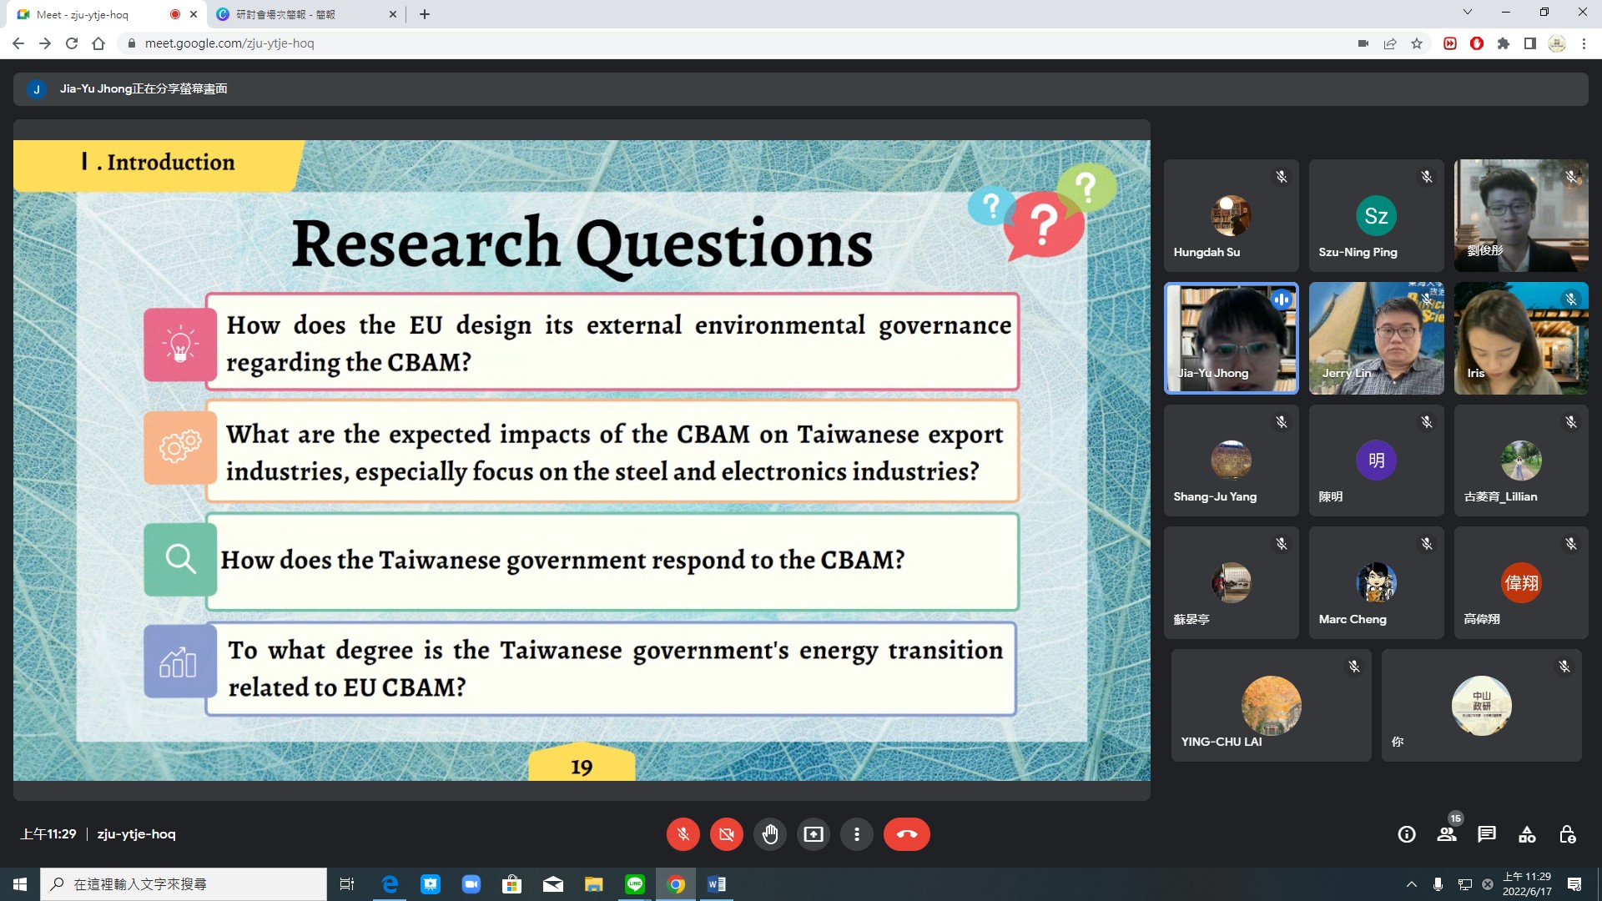Open Word from the Windows taskbar
1602x901 pixels.
(x=716, y=884)
